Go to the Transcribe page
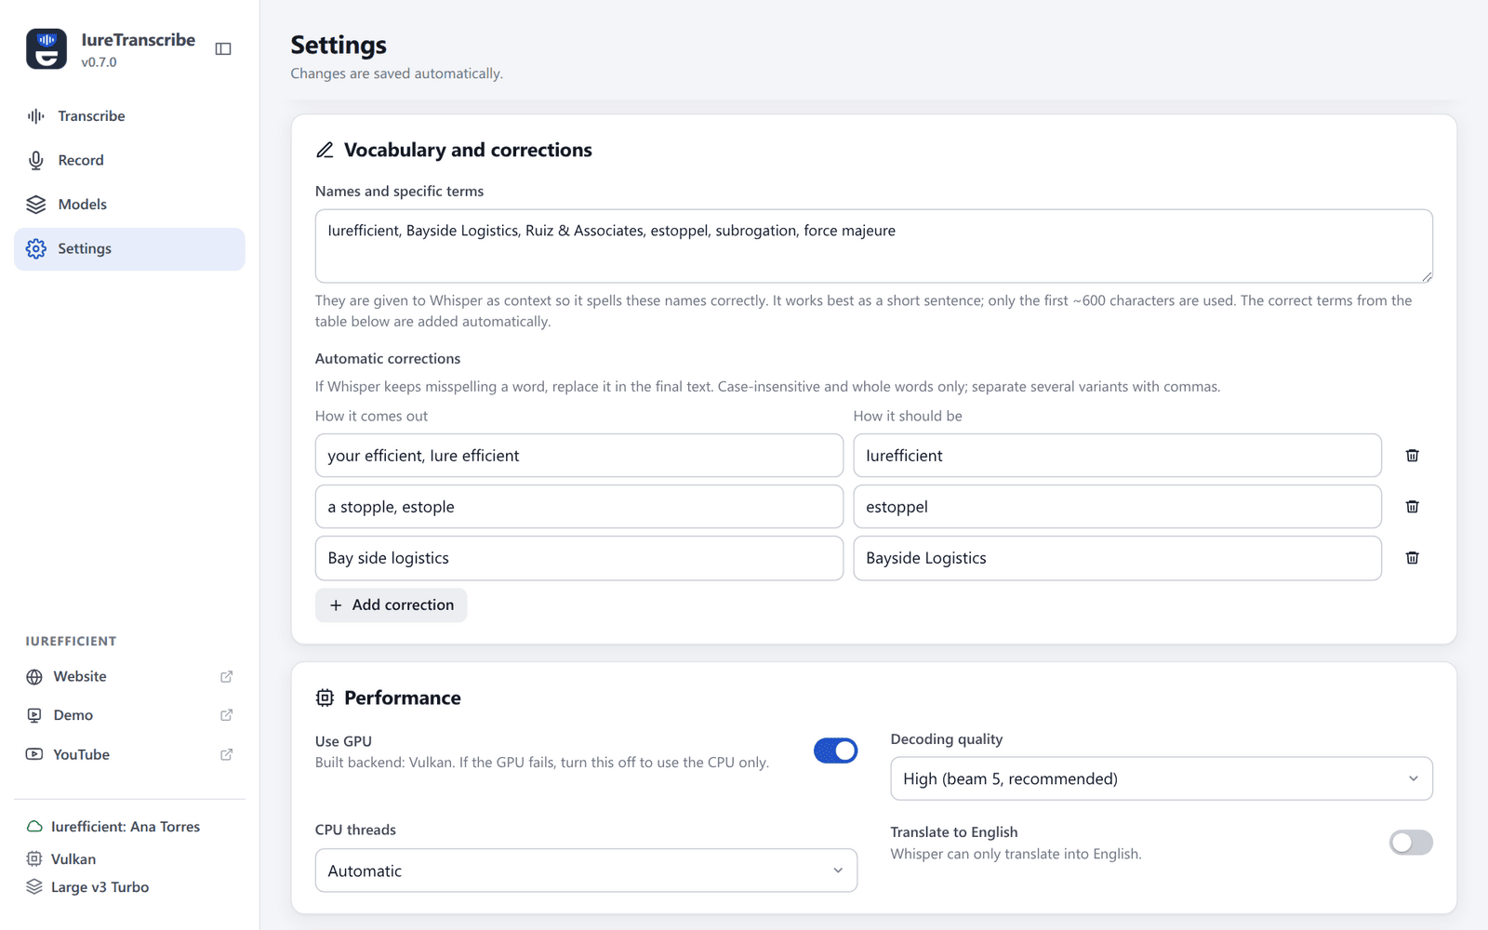This screenshot has width=1488, height=930. tap(129, 116)
